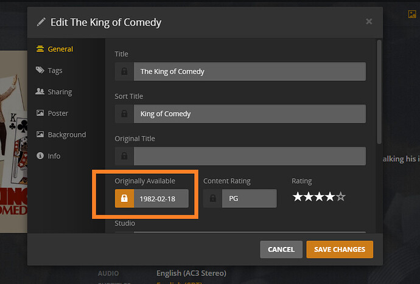Image resolution: width=420 pixels, height=284 pixels.
Task: Unlock the Originally Available date field
Action: coord(124,199)
